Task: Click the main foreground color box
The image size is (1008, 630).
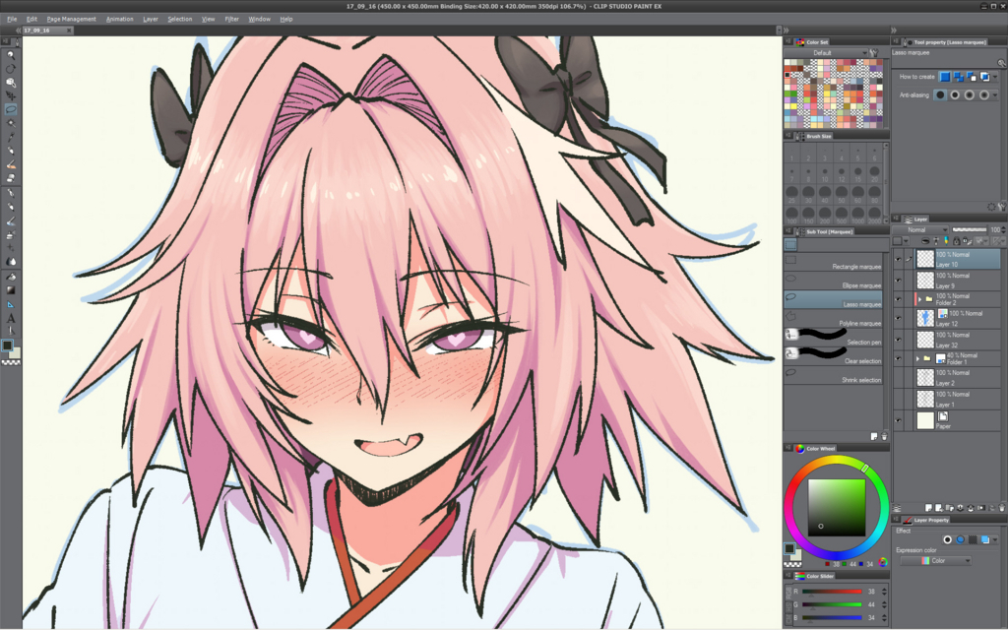Action: 7,346
